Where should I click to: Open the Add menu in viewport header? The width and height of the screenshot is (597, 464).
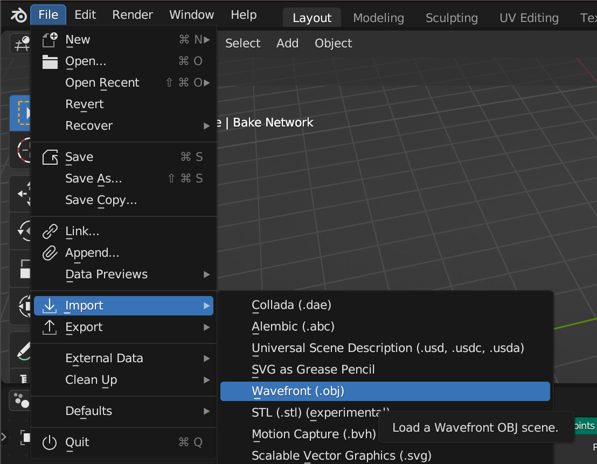pyautogui.click(x=288, y=44)
